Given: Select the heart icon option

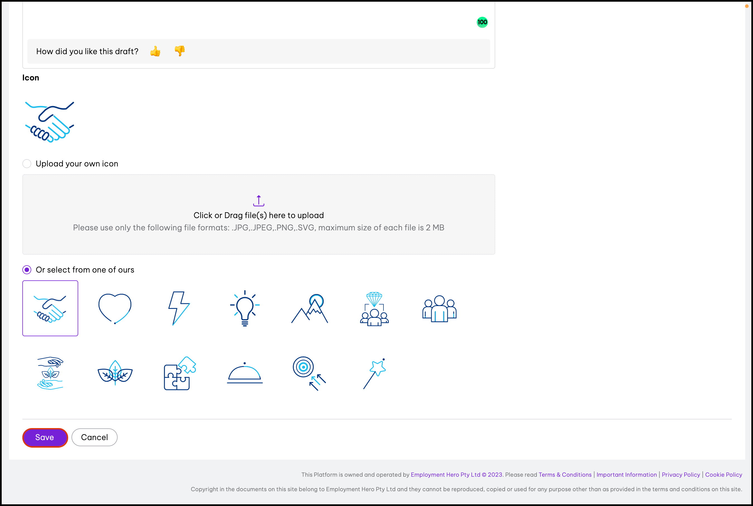Looking at the screenshot, I should [115, 308].
